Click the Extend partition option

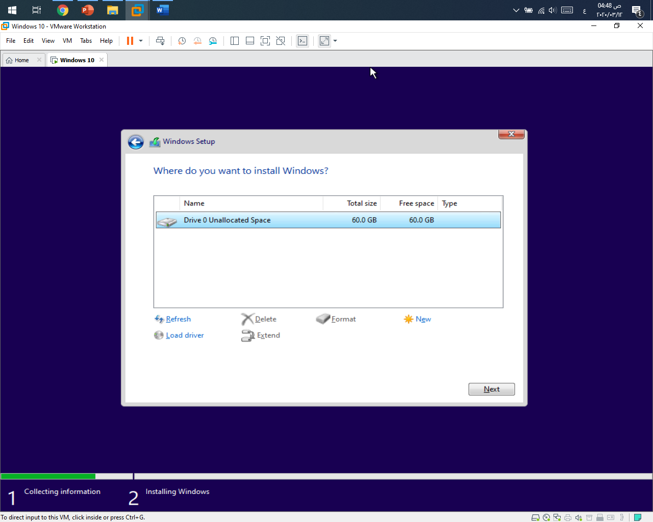tap(261, 335)
